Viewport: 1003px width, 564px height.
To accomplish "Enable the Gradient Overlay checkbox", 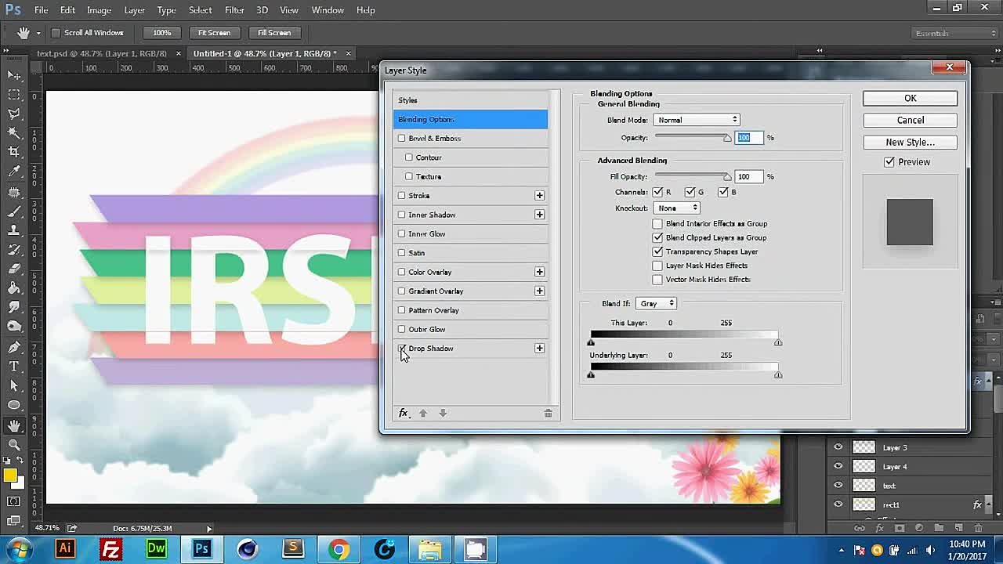I will point(402,291).
